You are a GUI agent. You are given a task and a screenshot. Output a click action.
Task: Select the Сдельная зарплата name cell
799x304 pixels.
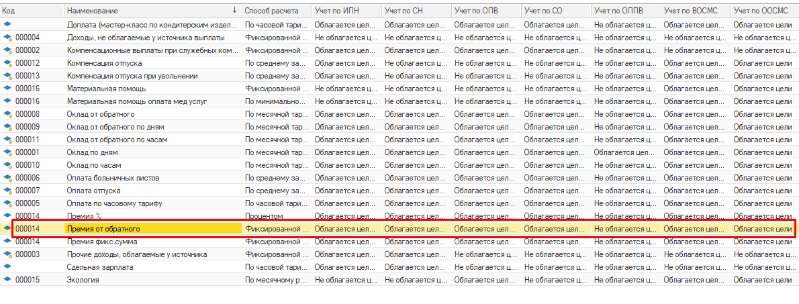[153, 267]
